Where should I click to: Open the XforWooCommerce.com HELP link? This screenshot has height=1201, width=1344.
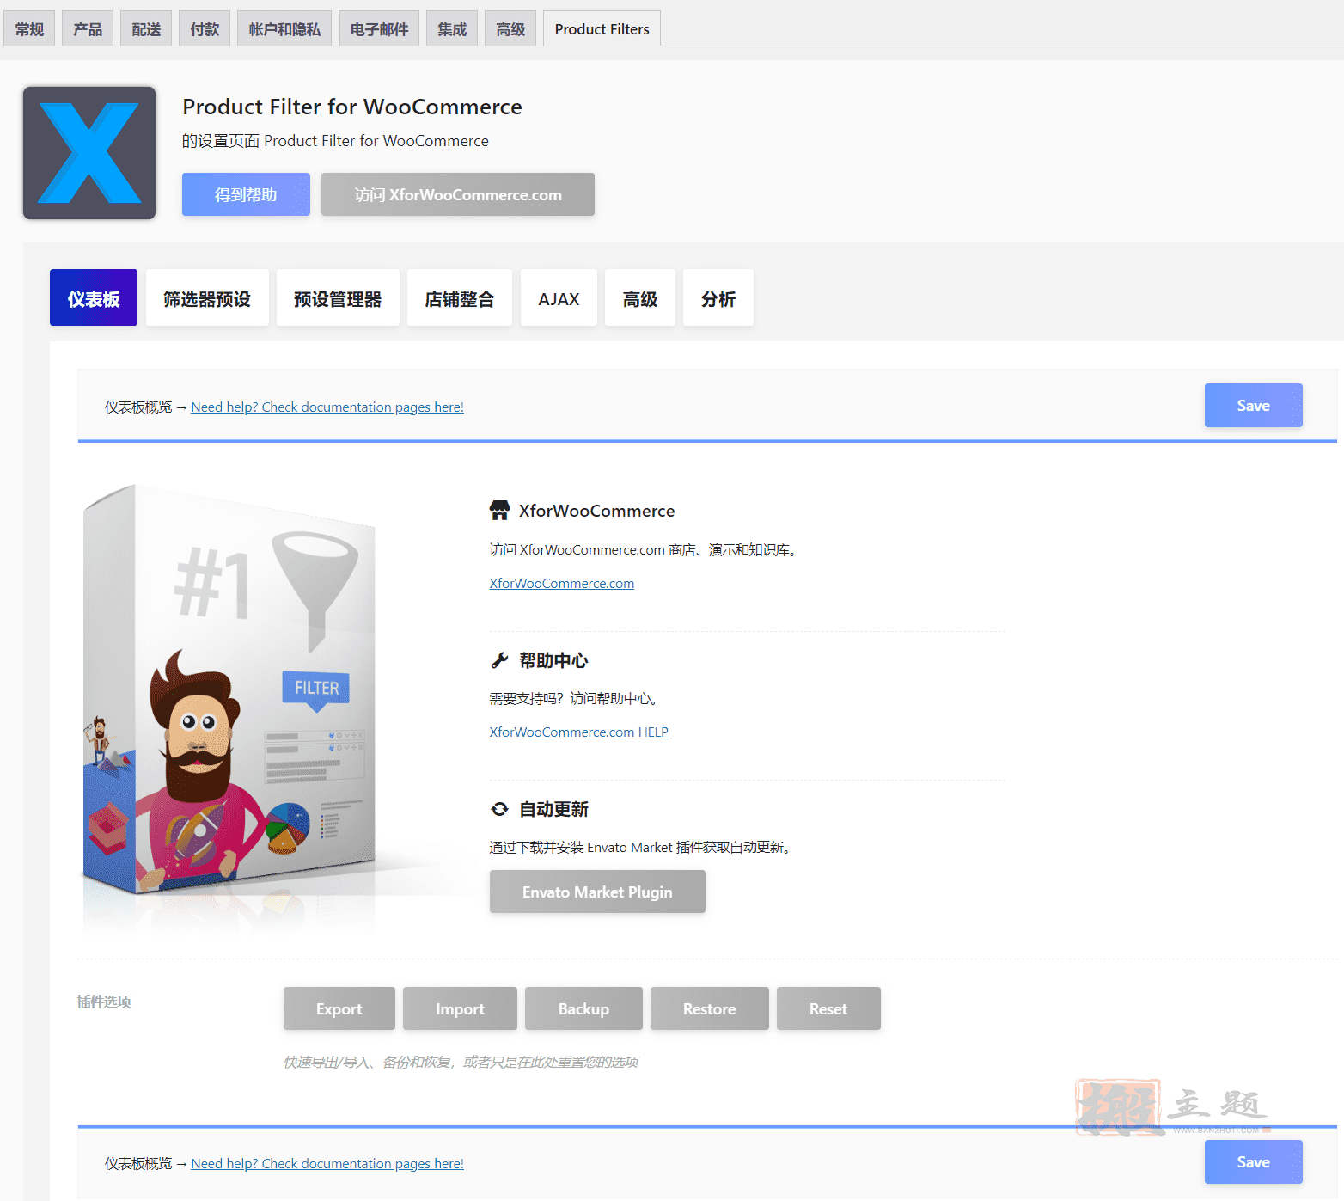tap(579, 732)
